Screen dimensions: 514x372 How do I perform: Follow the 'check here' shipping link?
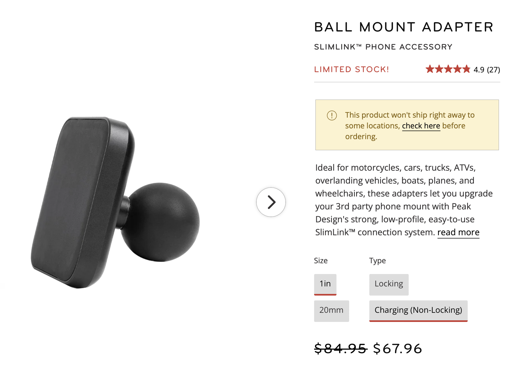pos(421,126)
